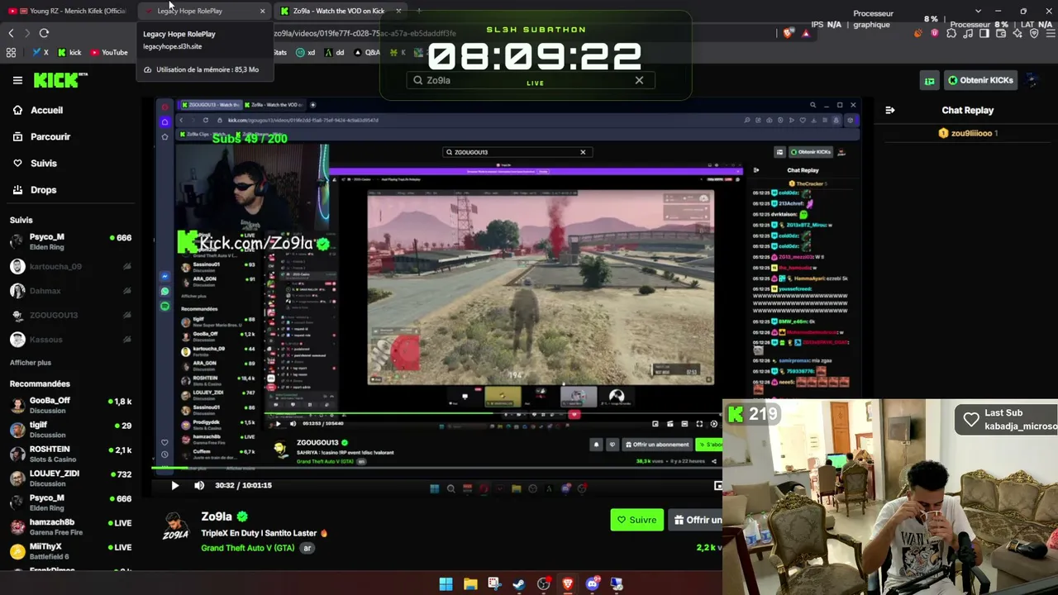Open the Snipping Tool taskbar icon
Viewport: 1058px width, 595px height.
(494, 584)
